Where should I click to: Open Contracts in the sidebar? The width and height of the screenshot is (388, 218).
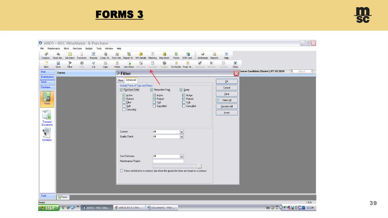pyautogui.click(x=47, y=135)
